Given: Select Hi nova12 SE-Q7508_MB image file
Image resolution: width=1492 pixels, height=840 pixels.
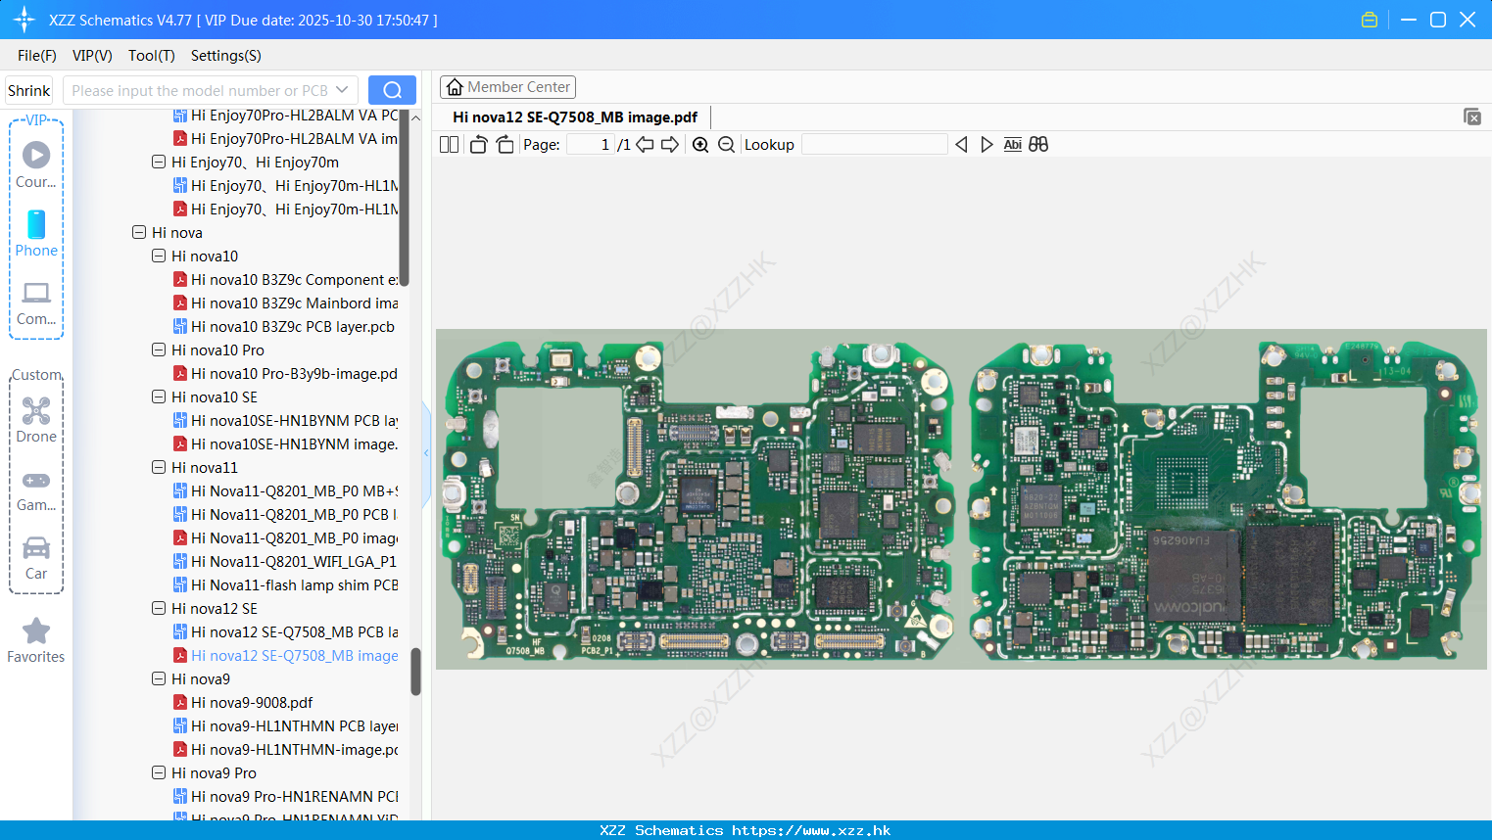Looking at the screenshot, I should click(285, 655).
